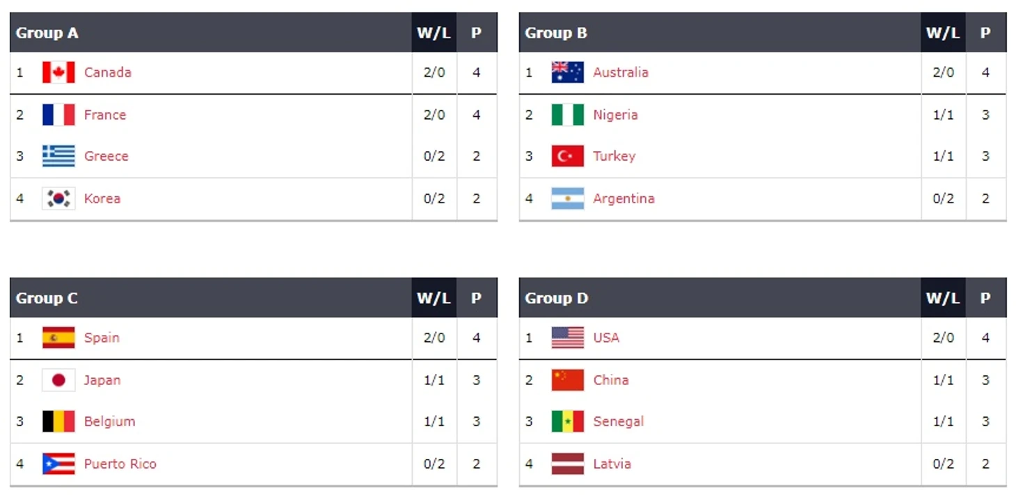The height and width of the screenshot is (495, 1016).
Task: Open the France team link
Action: click(x=105, y=115)
